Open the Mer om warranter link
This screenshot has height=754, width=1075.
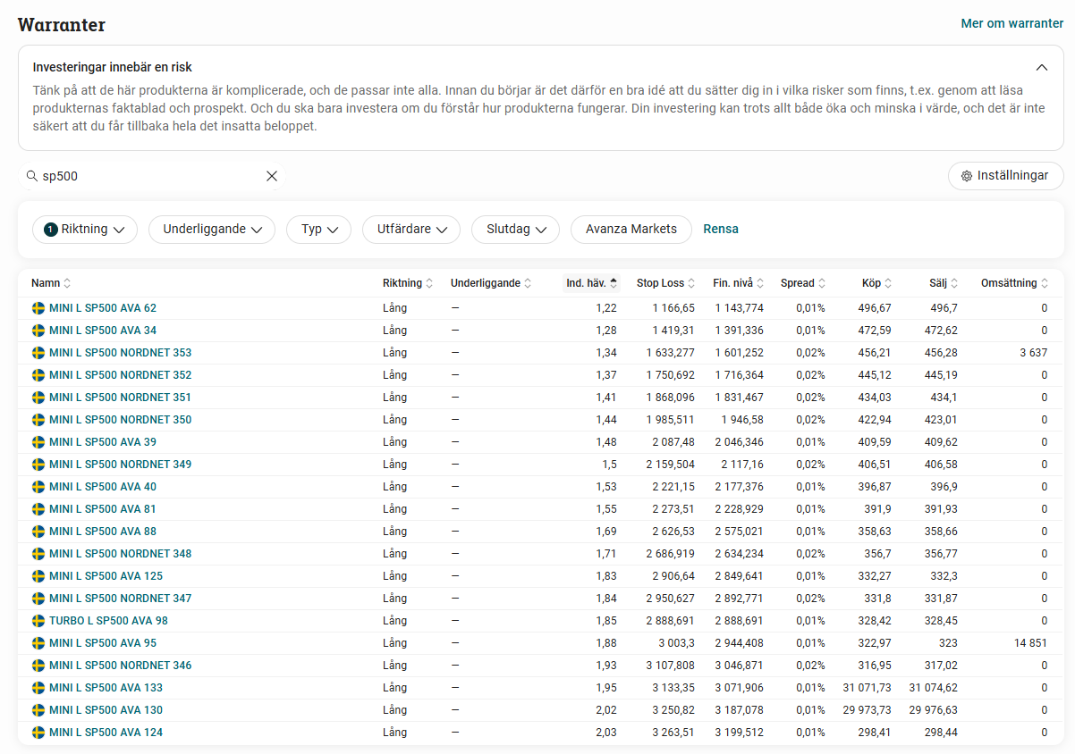pos(1012,23)
